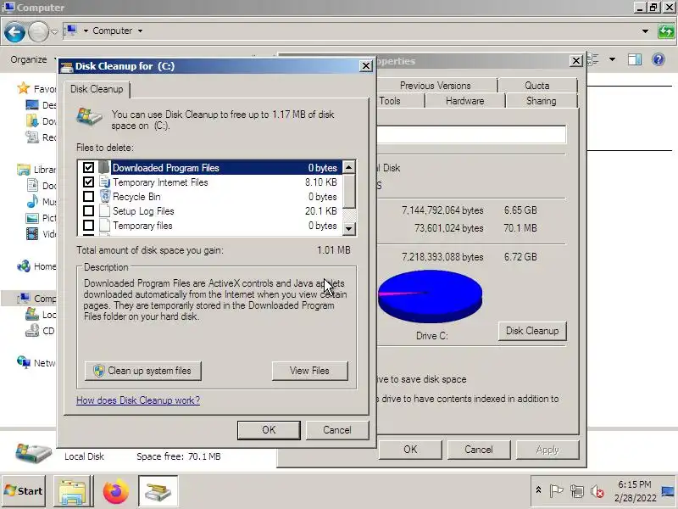Check the Downloaded Program Files checkbox
This screenshot has height=509, width=678.
click(x=89, y=167)
